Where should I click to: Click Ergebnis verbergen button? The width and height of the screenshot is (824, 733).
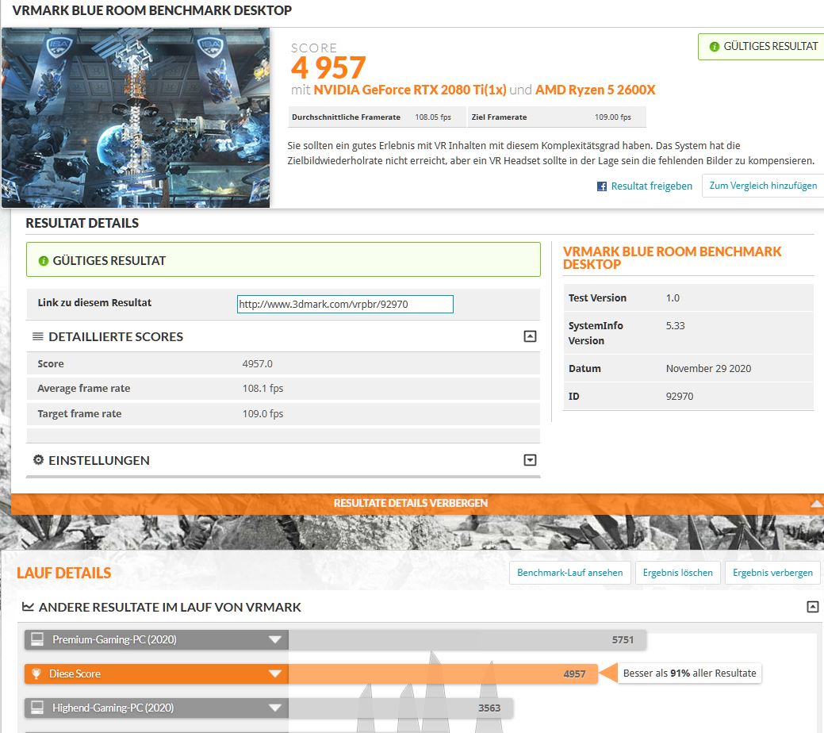click(x=772, y=573)
